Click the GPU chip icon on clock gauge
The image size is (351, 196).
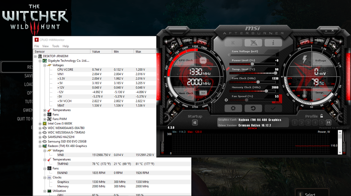pos(203,60)
